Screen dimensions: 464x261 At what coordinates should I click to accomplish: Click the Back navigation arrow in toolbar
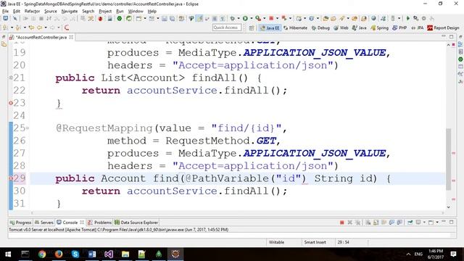(39, 28)
